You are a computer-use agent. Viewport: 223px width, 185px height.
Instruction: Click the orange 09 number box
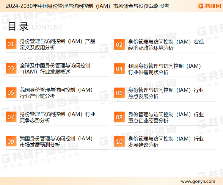click(11, 141)
